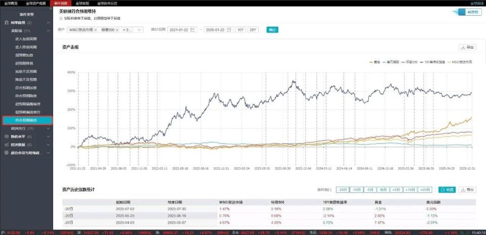Select the -5日 event window

[370, 190]
